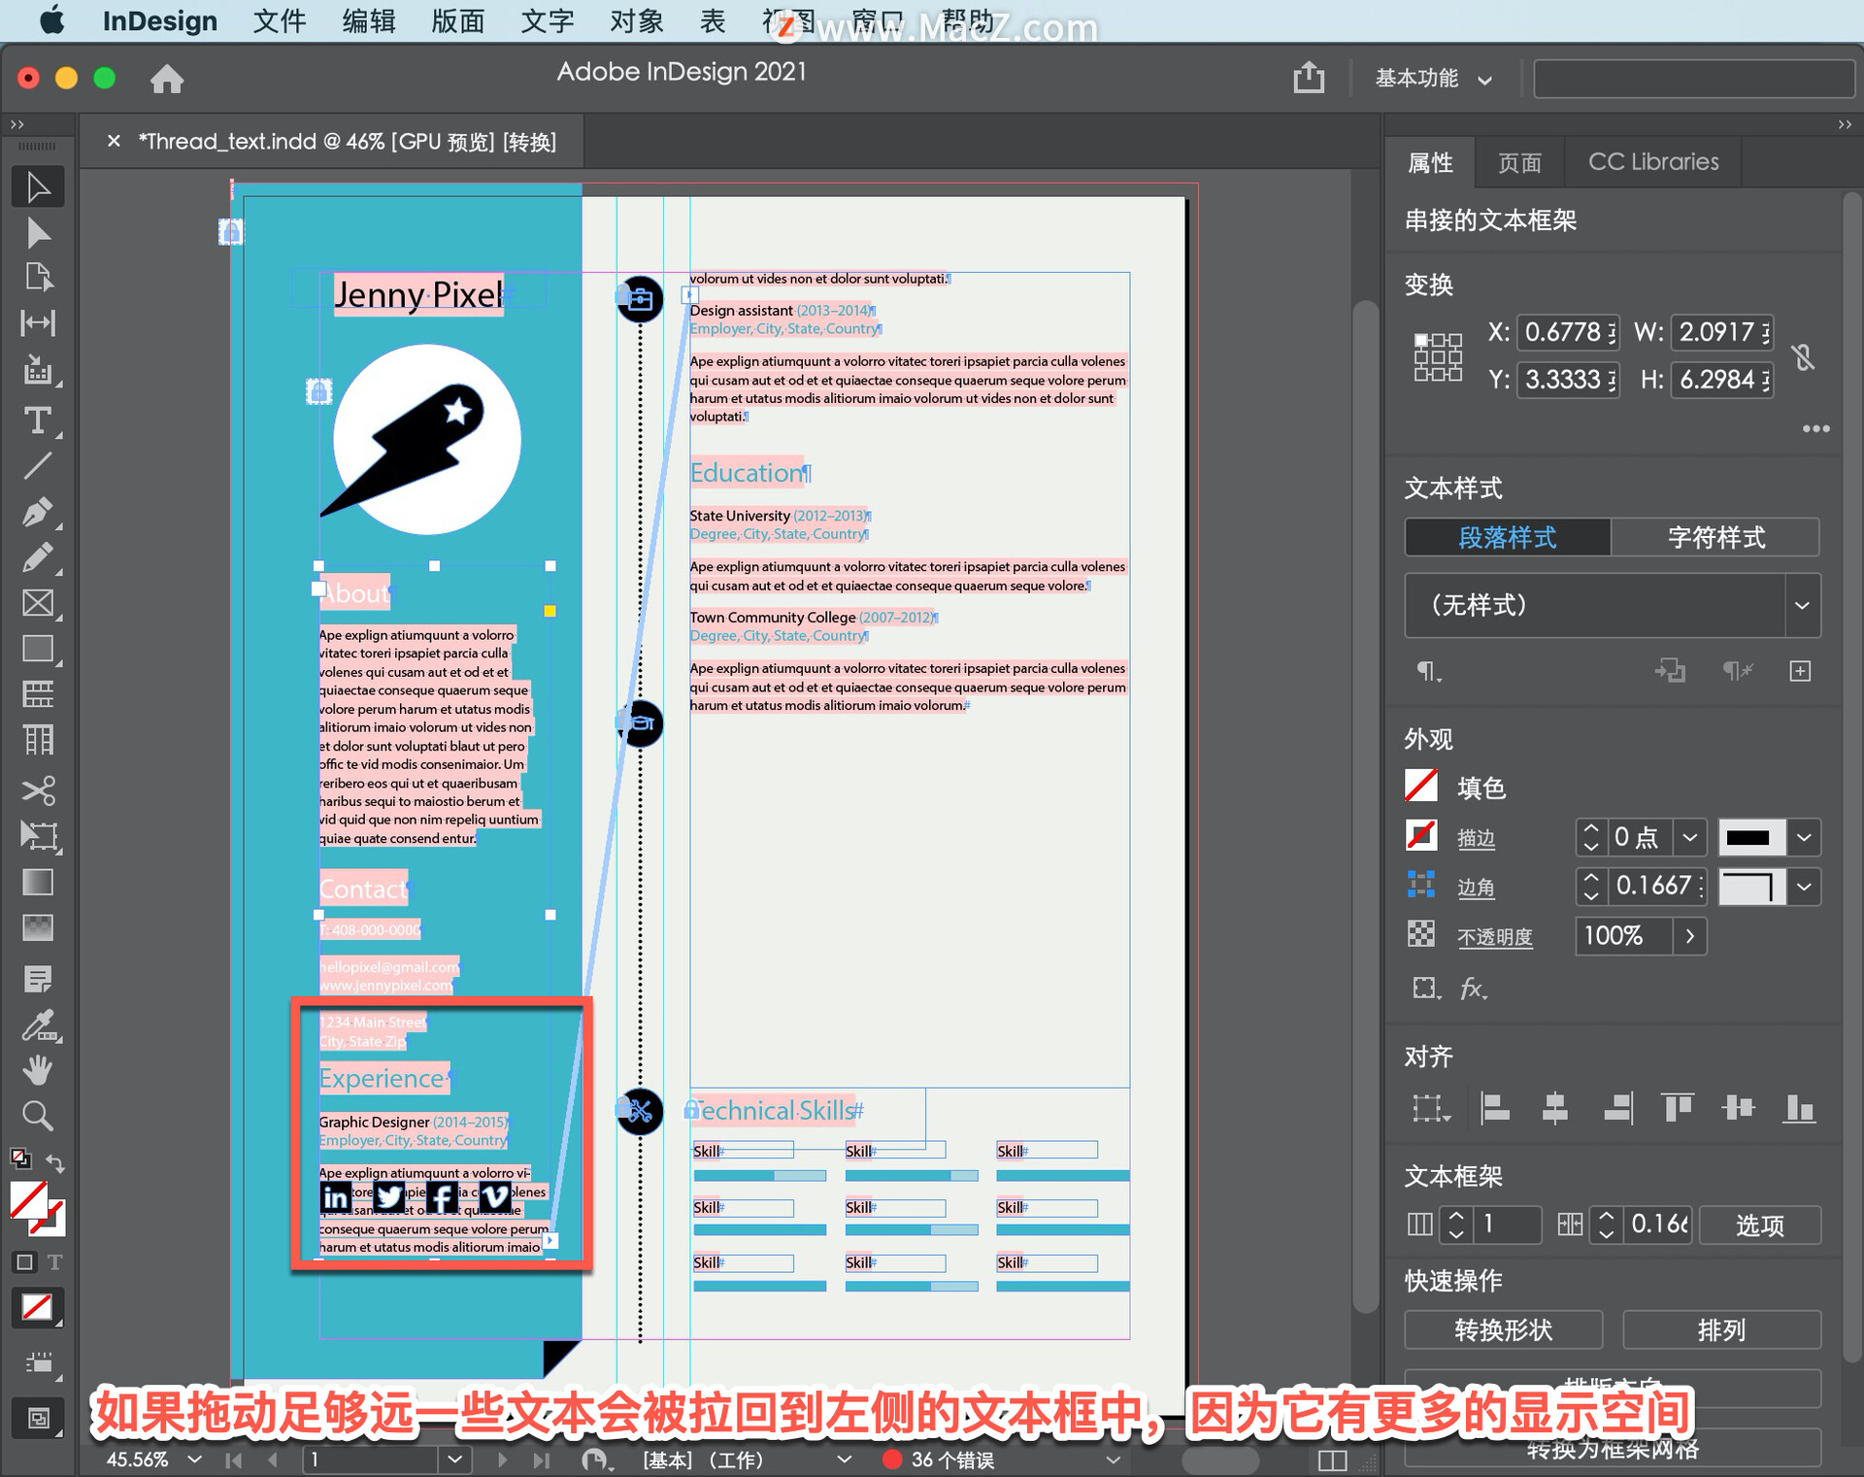Screen dimensions: 1864x1477
Task: Click the X position input field
Action: [1567, 332]
